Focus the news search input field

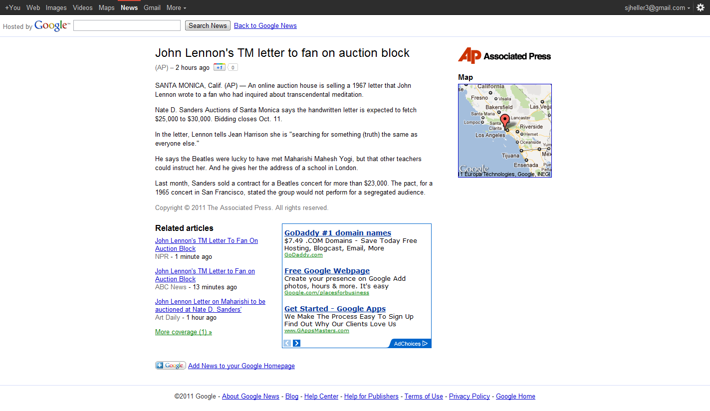tap(127, 25)
